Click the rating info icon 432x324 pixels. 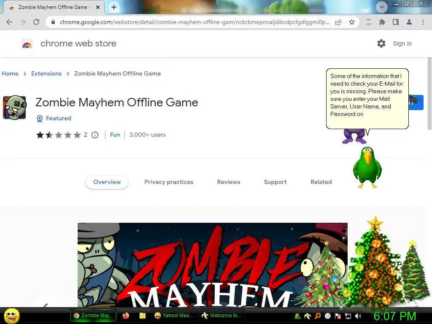[x=95, y=135]
